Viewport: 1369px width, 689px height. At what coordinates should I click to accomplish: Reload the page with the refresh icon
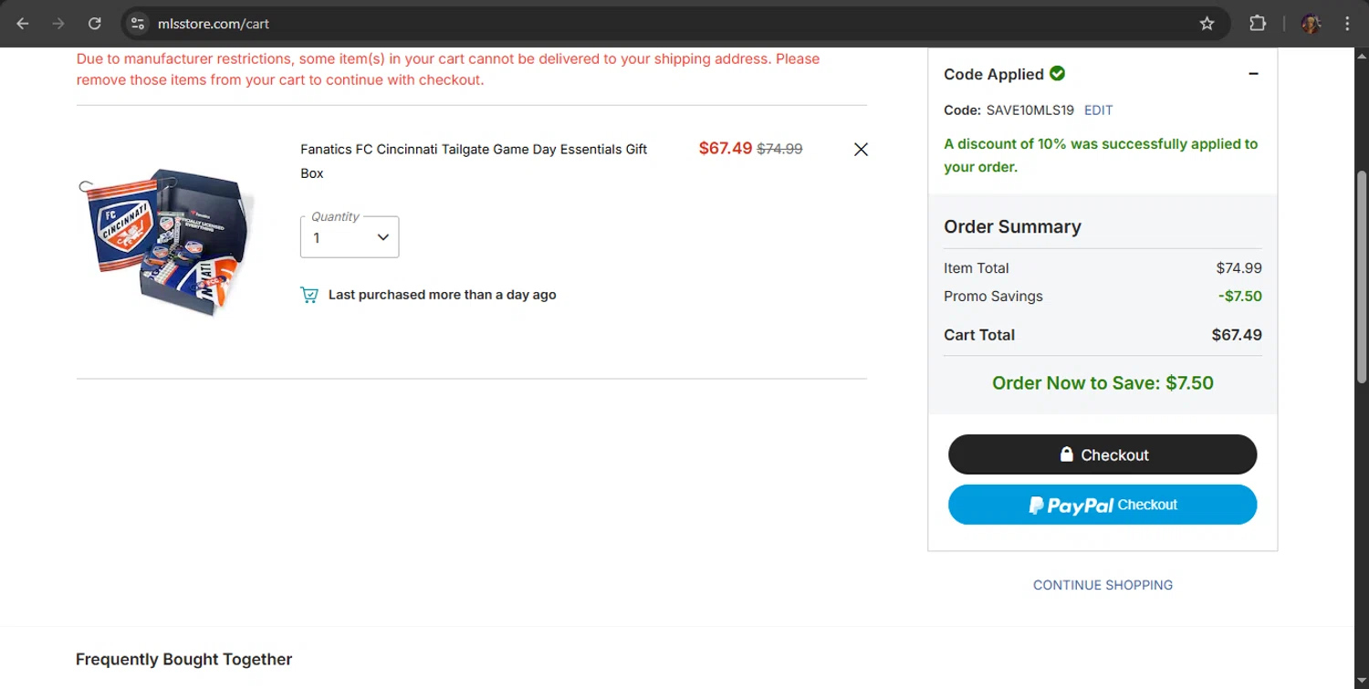click(x=94, y=24)
